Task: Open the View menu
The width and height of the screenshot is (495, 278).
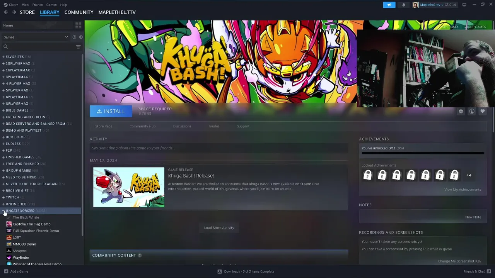Action: pyautogui.click(x=25, y=5)
